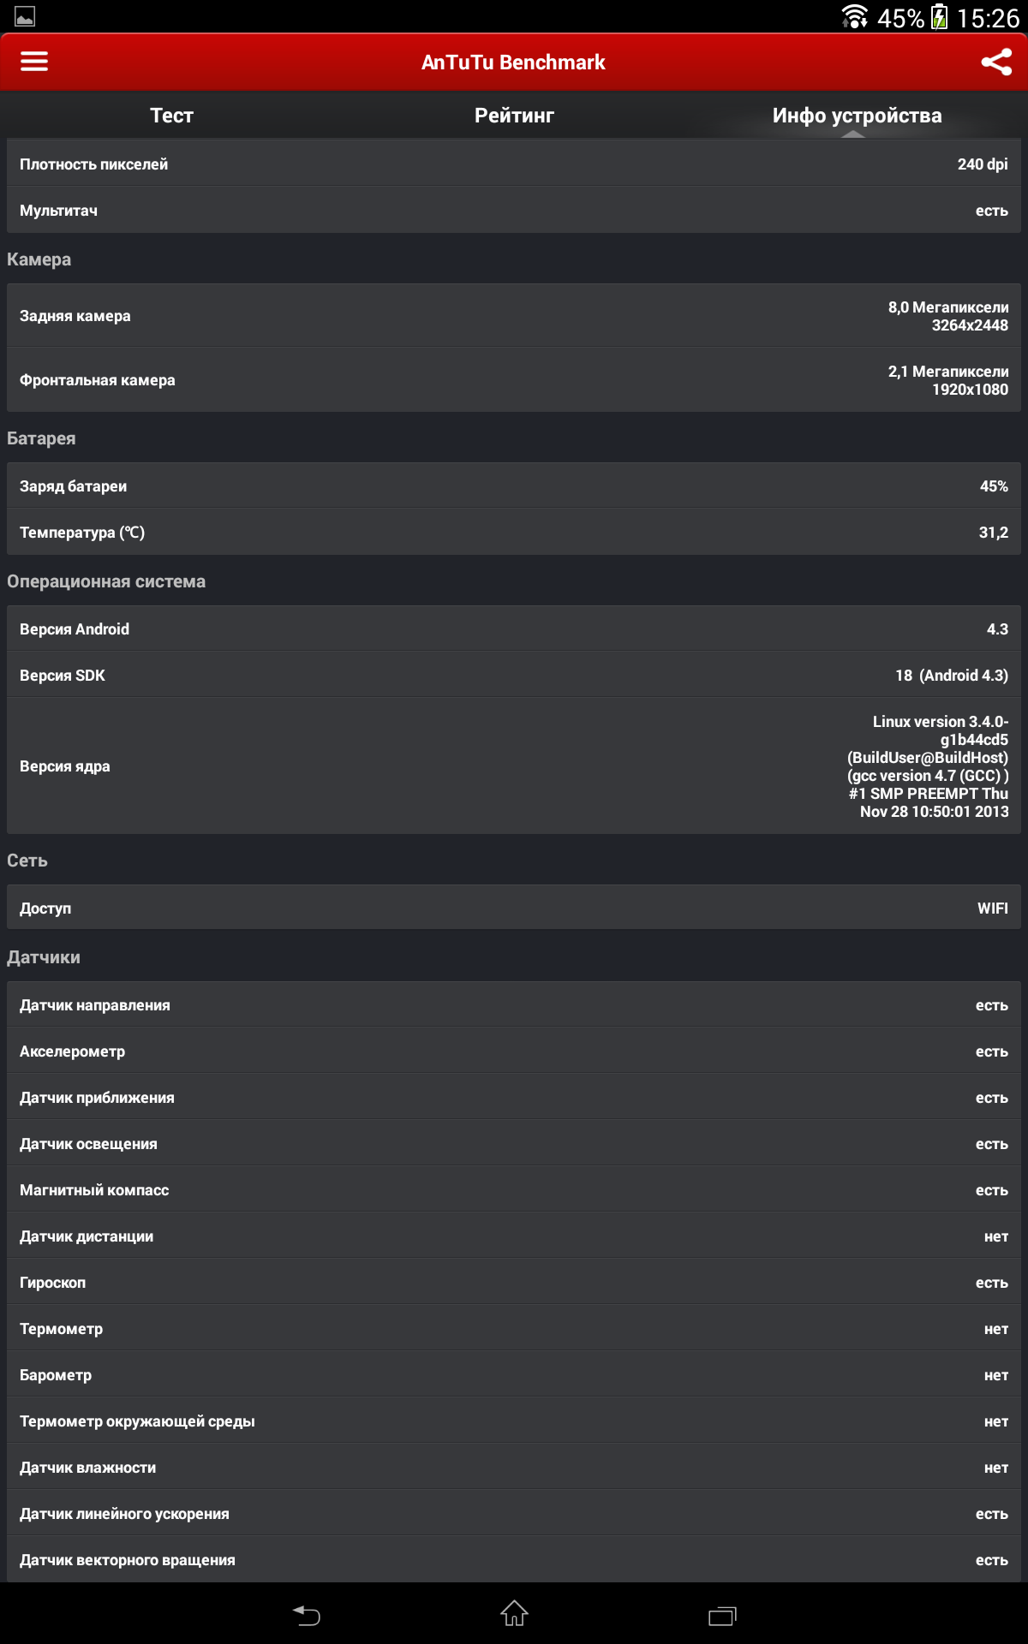Switch to the Тест tab
The image size is (1028, 1644).
(x=171, y=116)
